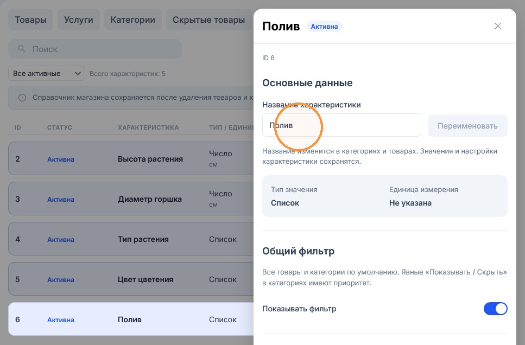Click the chevron arrow of the status filter
This screenshot has height=345, width=525.
pyautogui.click(x=77, y=73)
